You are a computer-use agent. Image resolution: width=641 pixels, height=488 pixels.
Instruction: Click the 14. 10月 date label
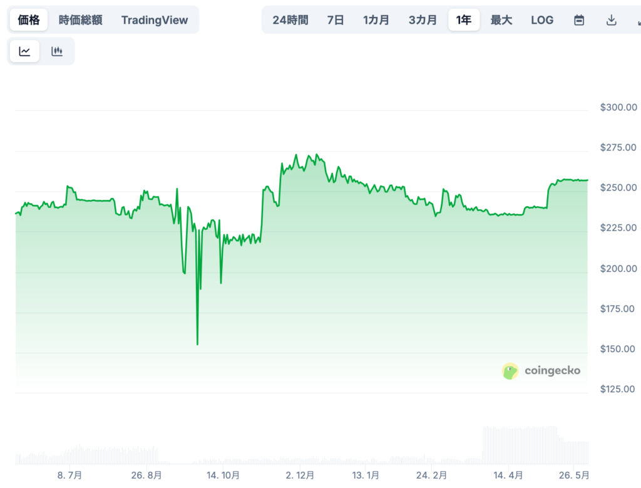coord(223,475)
